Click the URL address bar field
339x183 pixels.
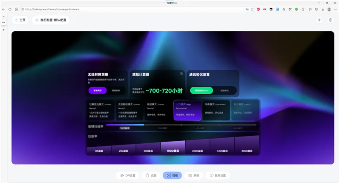[x=127, y=9]
